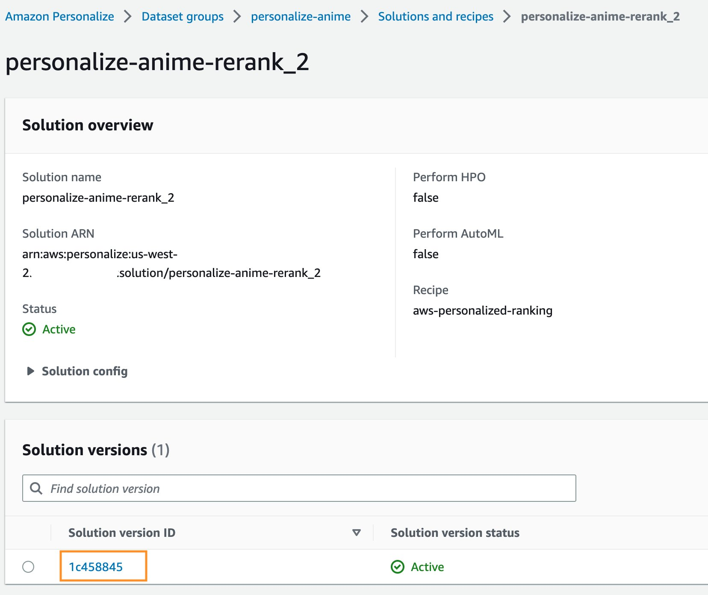708x595 pixels.
Task: Expand the Solution config section
Action: click(x=84, y=371)
